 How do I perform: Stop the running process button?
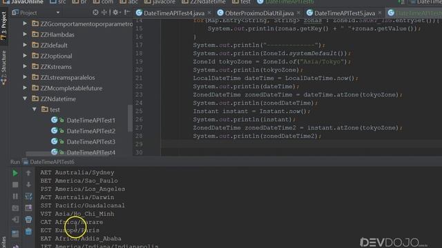[15, 185]
